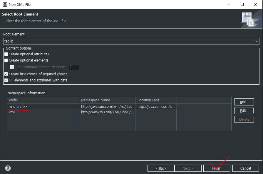Select the http://java.sun.com/xml/ns/j2ee namespace cell
This screenshot has width=263, height=174.
pos(107,106)
